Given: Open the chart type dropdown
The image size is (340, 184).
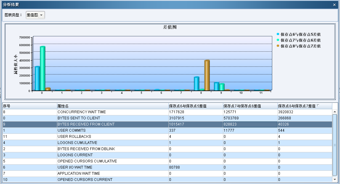Looking at the screenshot, I should (41, 15).
